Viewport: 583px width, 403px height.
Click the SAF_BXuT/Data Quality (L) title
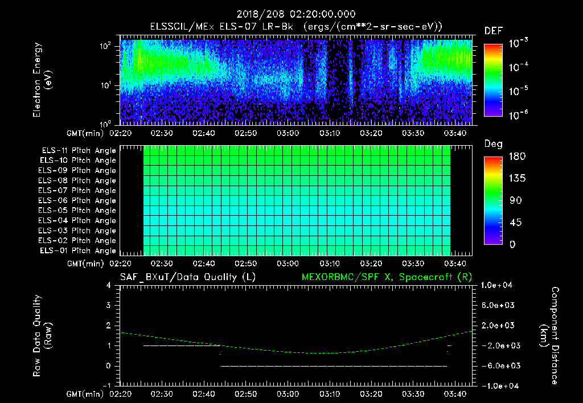pyautogui.click(x=188, y=277)
